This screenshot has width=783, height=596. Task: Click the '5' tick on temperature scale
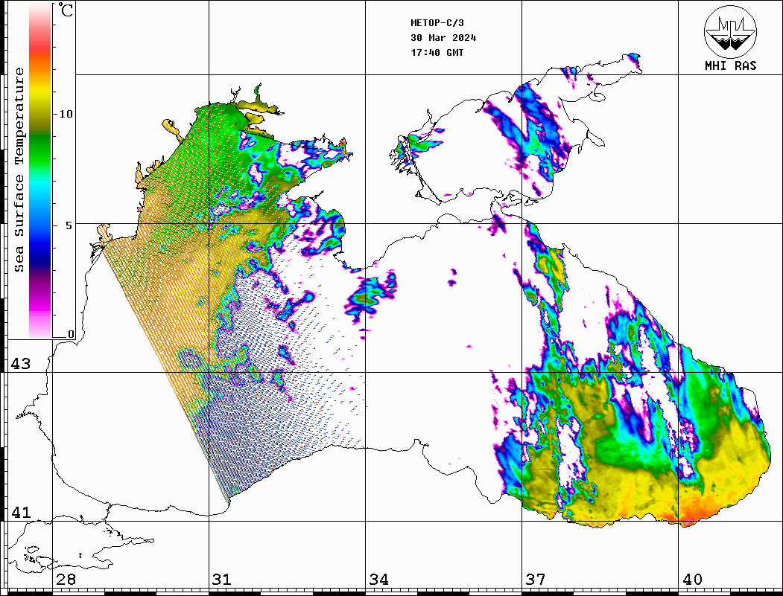tap(69, 225)
